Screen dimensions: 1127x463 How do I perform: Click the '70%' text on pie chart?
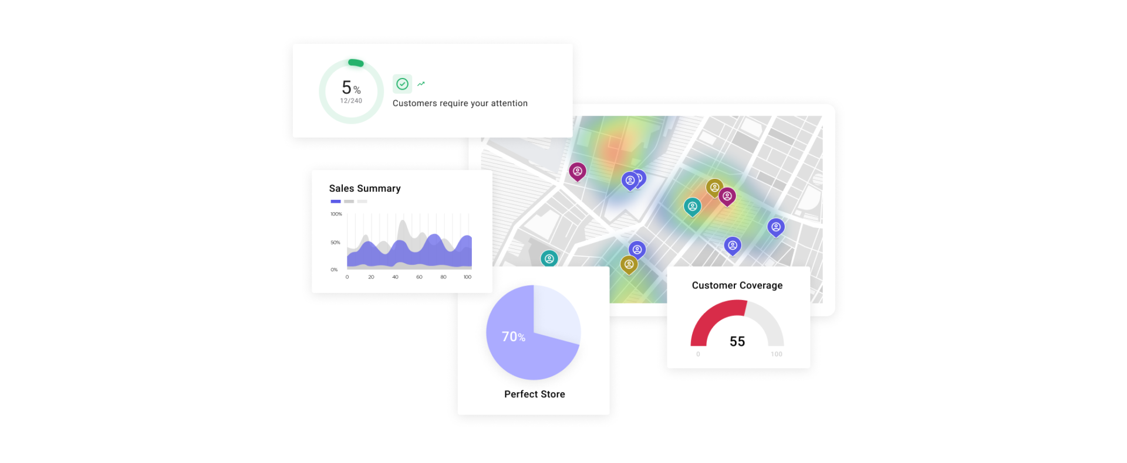coord(514,336)
